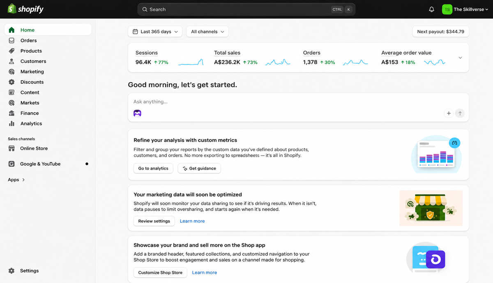This screenshot has height=283, width=493.
Task: Click the Total sales sparkline chart
Action: [278, 62]
